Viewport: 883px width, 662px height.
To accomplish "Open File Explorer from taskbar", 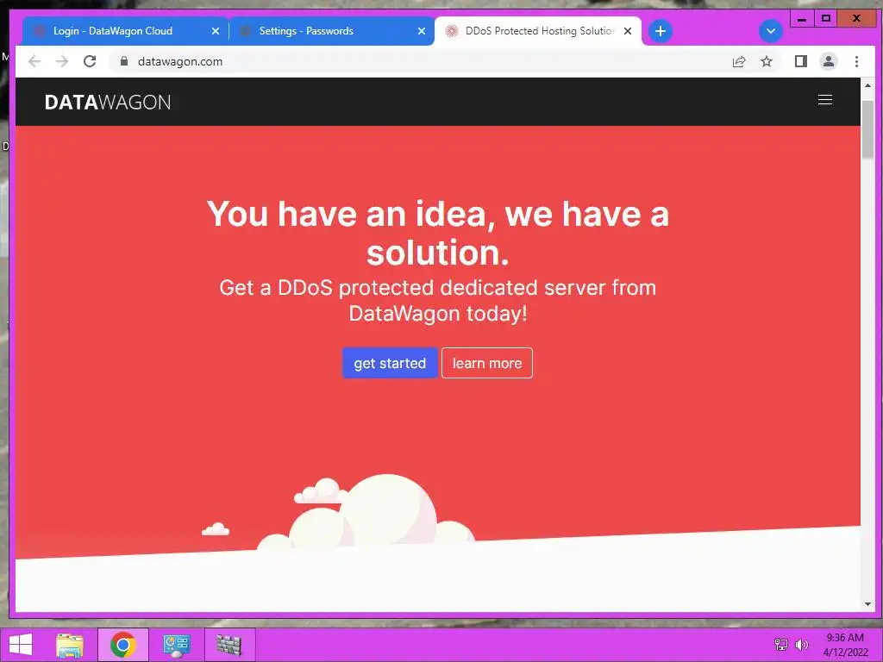I will 69,645.
